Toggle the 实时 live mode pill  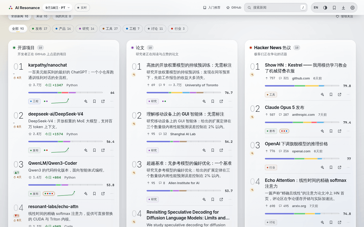82,8
